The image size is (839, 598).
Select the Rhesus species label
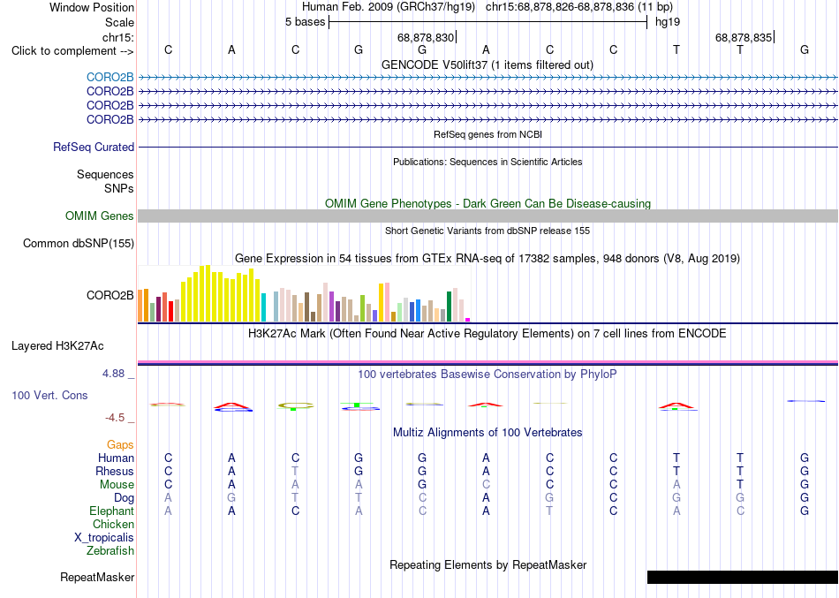115,471
